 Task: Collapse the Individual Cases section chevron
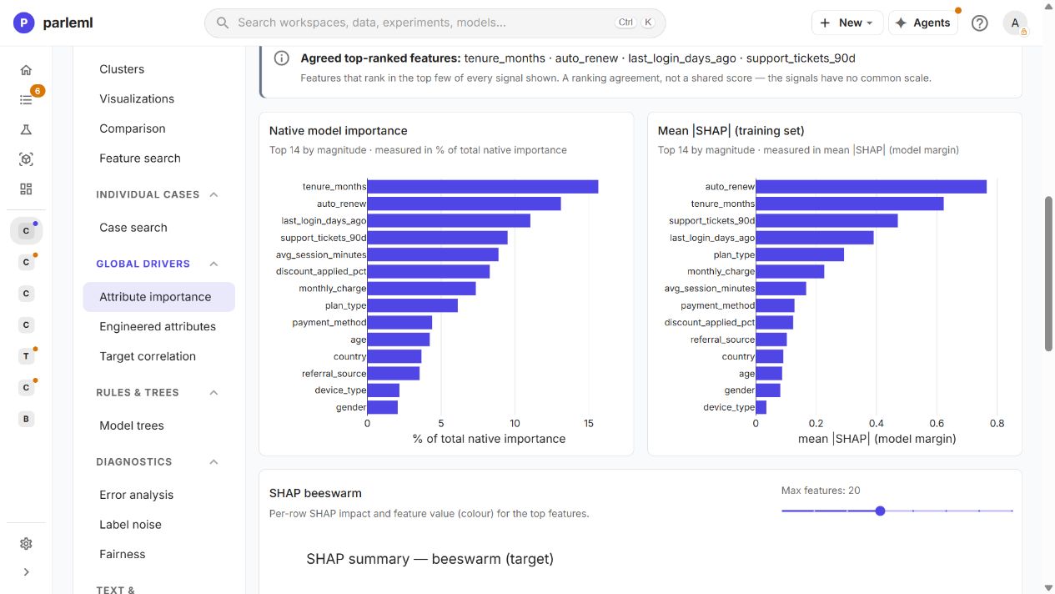click(x=214, y=194)
